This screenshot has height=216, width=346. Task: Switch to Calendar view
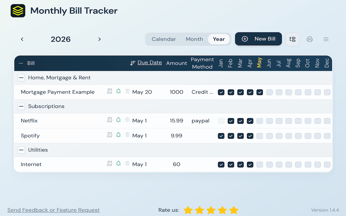(x=164, y=39)
